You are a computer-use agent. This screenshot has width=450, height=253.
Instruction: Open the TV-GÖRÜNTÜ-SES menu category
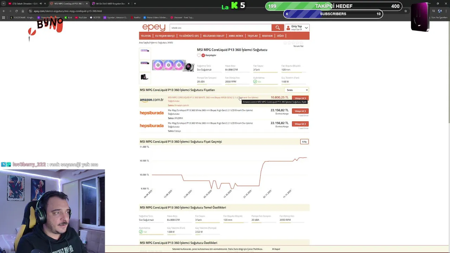coord(189,36)
